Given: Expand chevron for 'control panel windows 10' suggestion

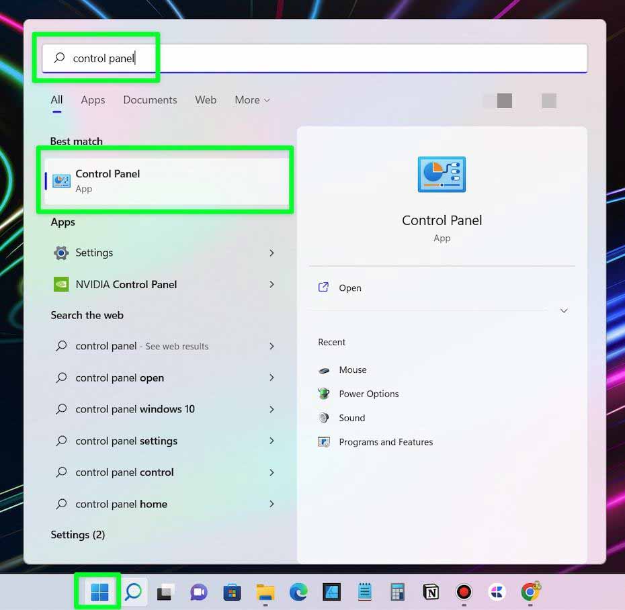Looking at the screenshot, I should tap(272, 409).
